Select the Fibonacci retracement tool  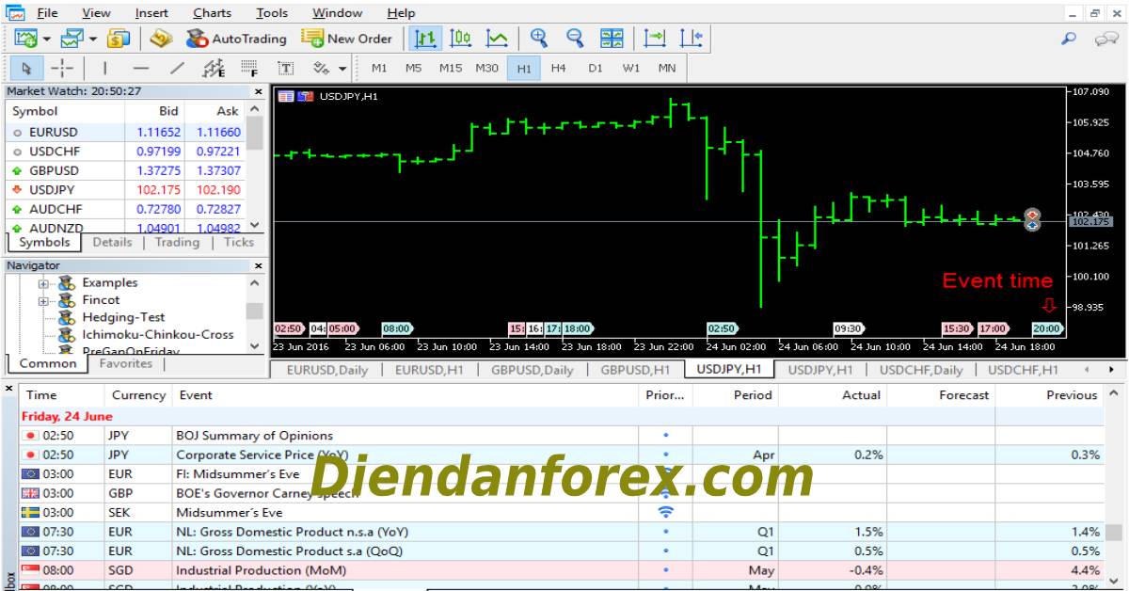(249, 68)
